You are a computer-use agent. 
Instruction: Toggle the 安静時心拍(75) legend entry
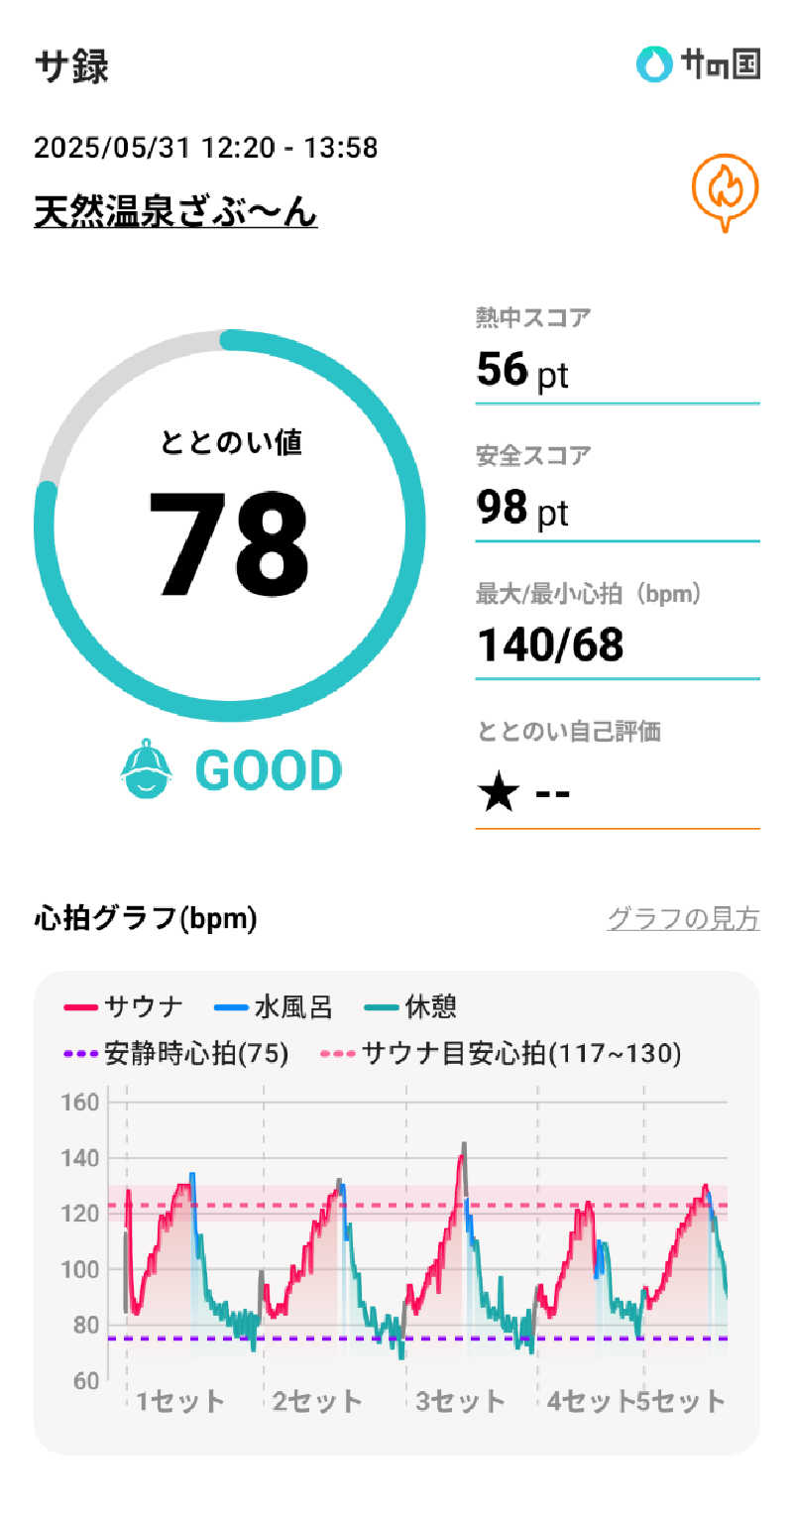pyautogui.click(x=176, y=1053)
